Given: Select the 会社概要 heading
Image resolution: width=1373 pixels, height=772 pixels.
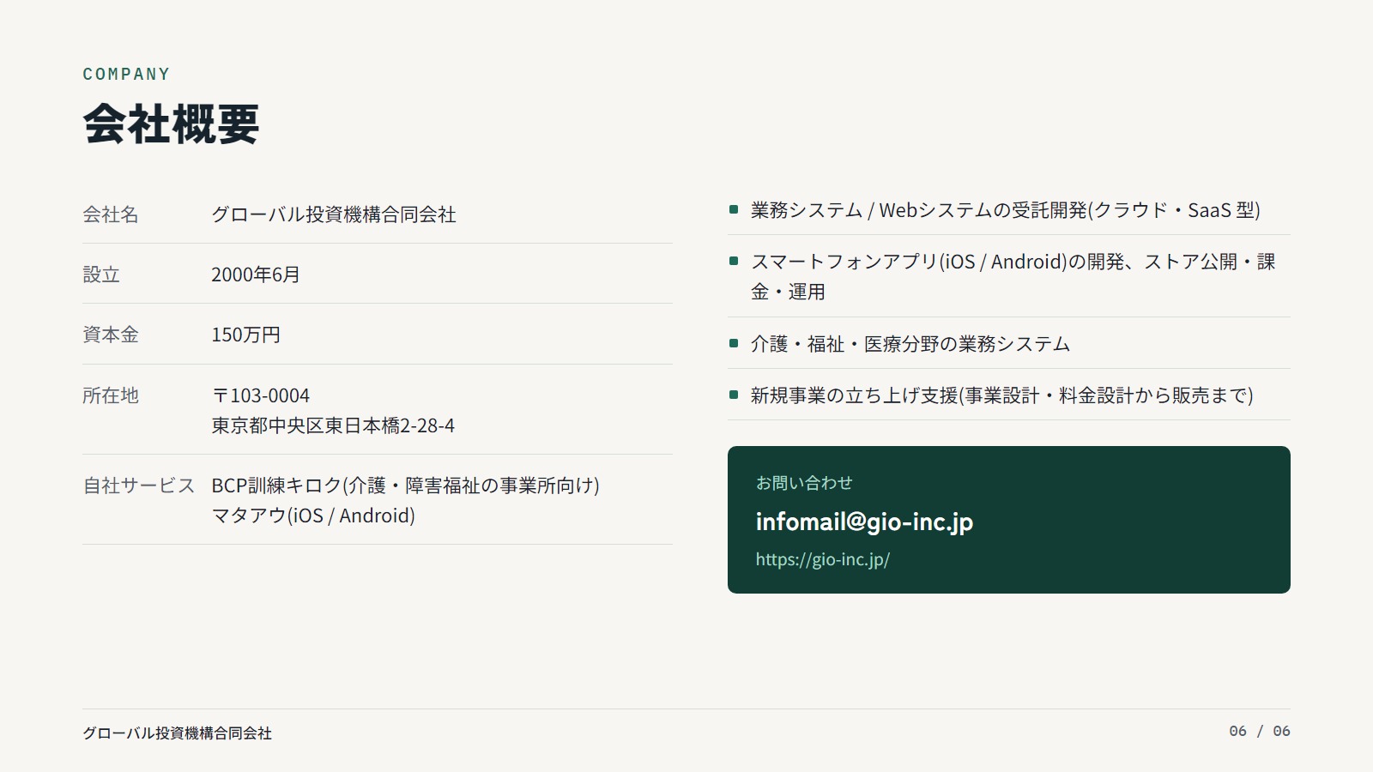Looking at the screenshot, I should [171, 124].
